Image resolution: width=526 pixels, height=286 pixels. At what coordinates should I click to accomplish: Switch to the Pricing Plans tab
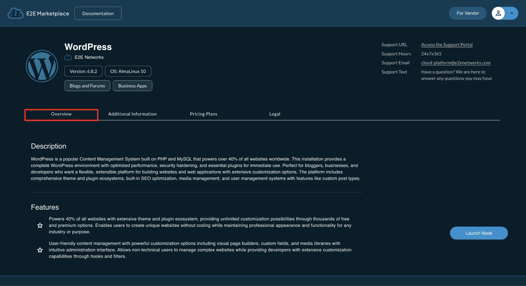203,114
